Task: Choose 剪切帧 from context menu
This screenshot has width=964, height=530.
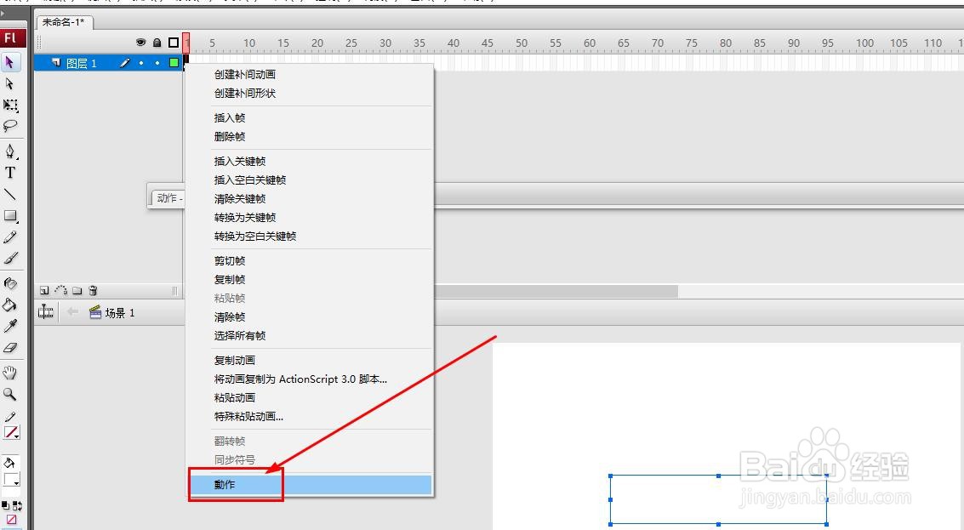Action: 230,260
